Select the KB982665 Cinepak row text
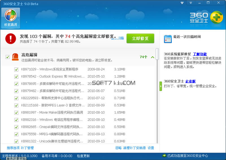The width and height of the screenshot is (226, 160). [52, 127]
